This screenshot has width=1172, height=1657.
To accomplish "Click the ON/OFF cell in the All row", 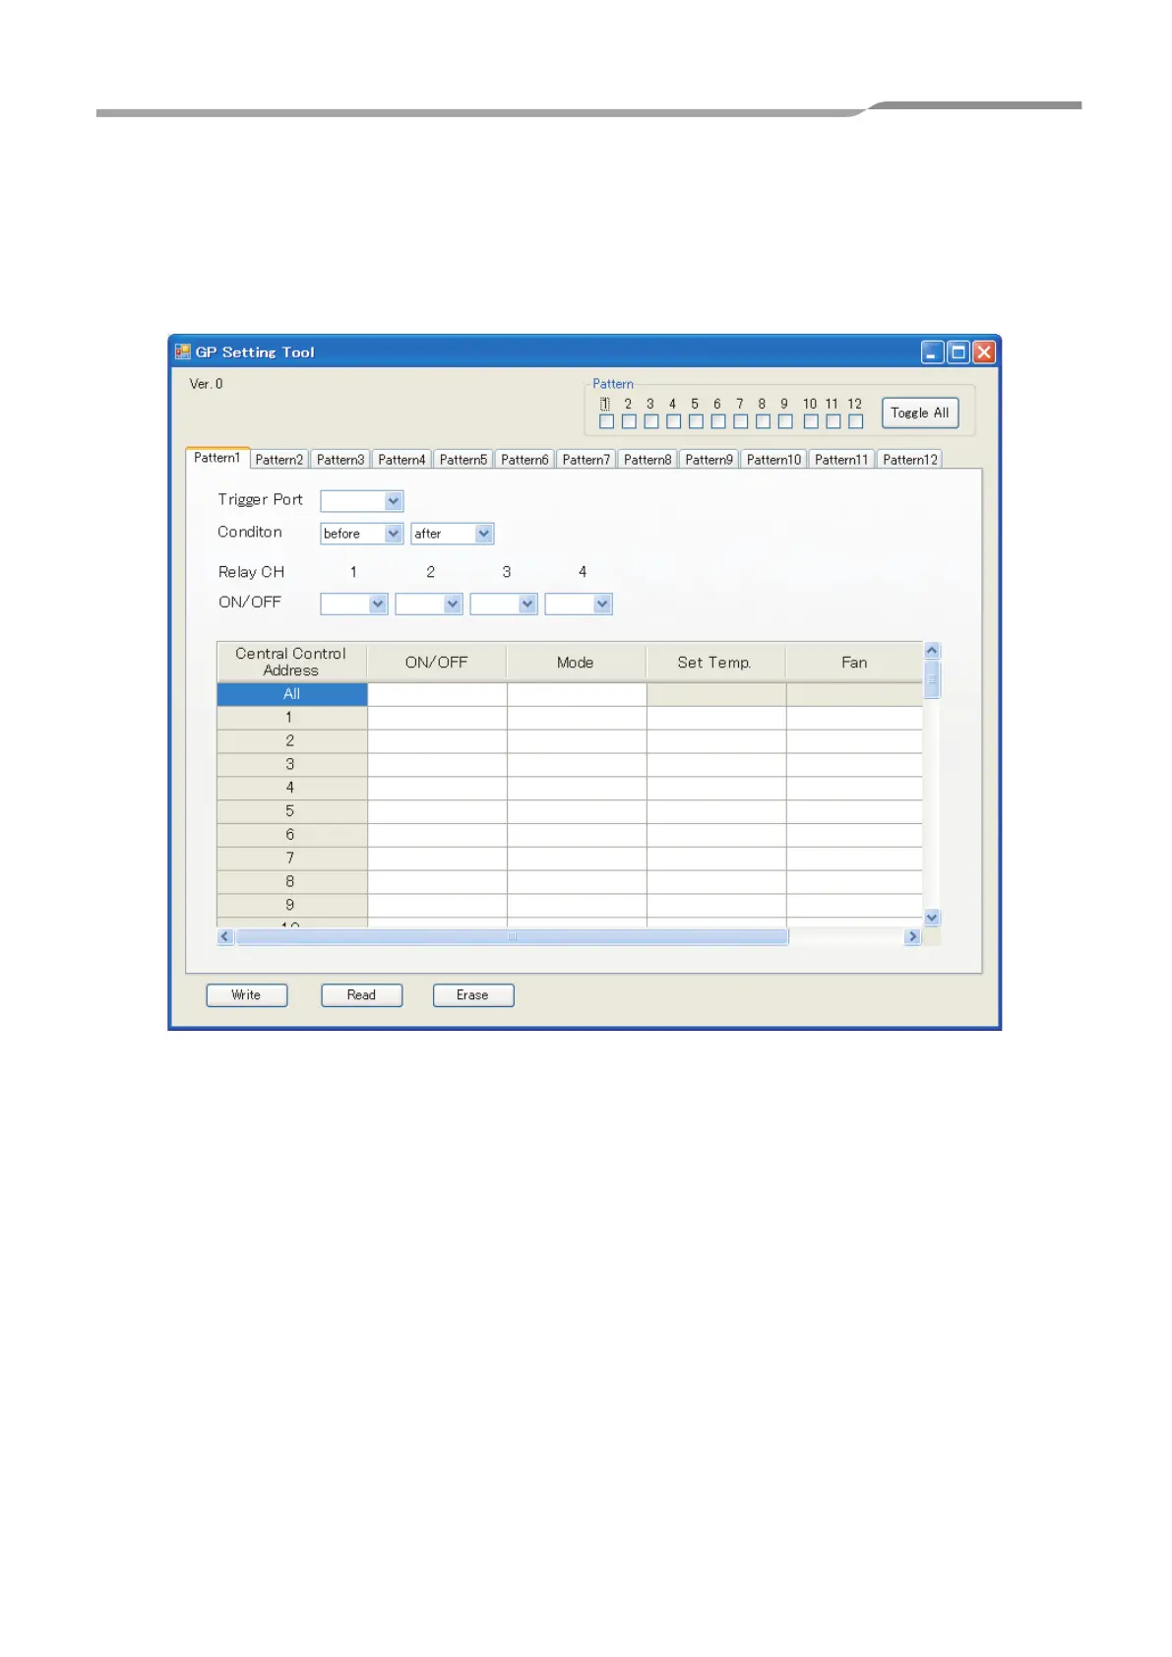I will click(437, 694).
